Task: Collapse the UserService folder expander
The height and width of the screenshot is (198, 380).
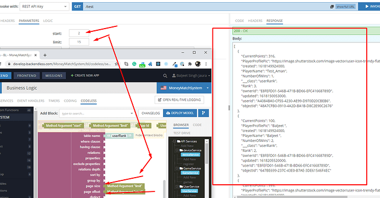Action: [x=177, y=186]
